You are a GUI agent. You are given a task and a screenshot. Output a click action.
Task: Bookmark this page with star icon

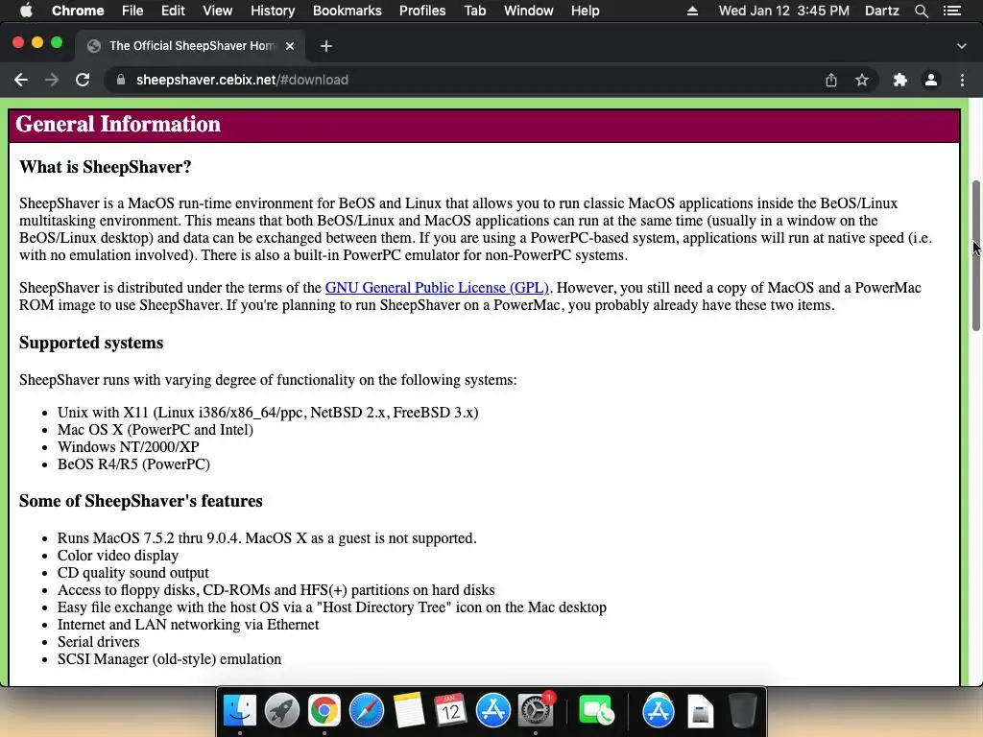(862, 80)
